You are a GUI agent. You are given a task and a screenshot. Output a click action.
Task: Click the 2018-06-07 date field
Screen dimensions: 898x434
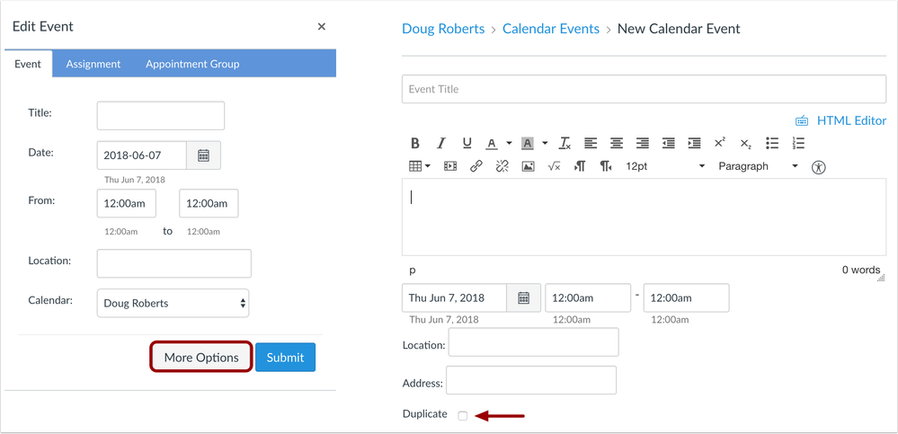[x=141, y=155]
